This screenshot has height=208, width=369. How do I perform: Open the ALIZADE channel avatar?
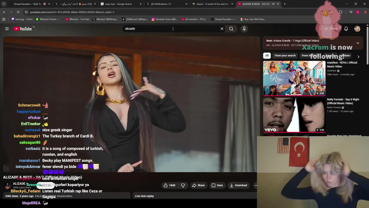coord(8,185)
